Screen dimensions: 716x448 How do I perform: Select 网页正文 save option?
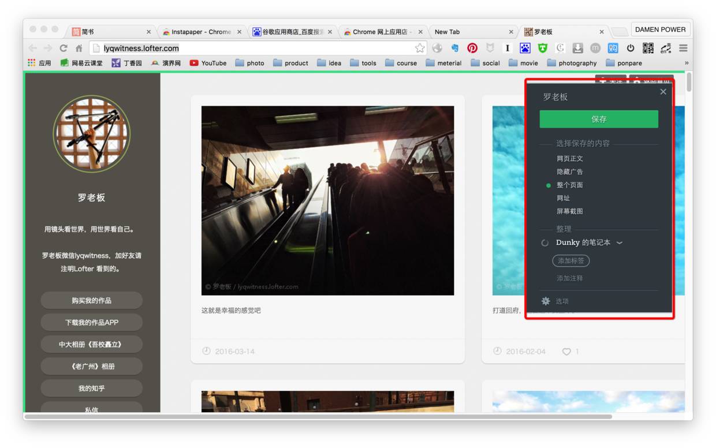pos(569,159)
